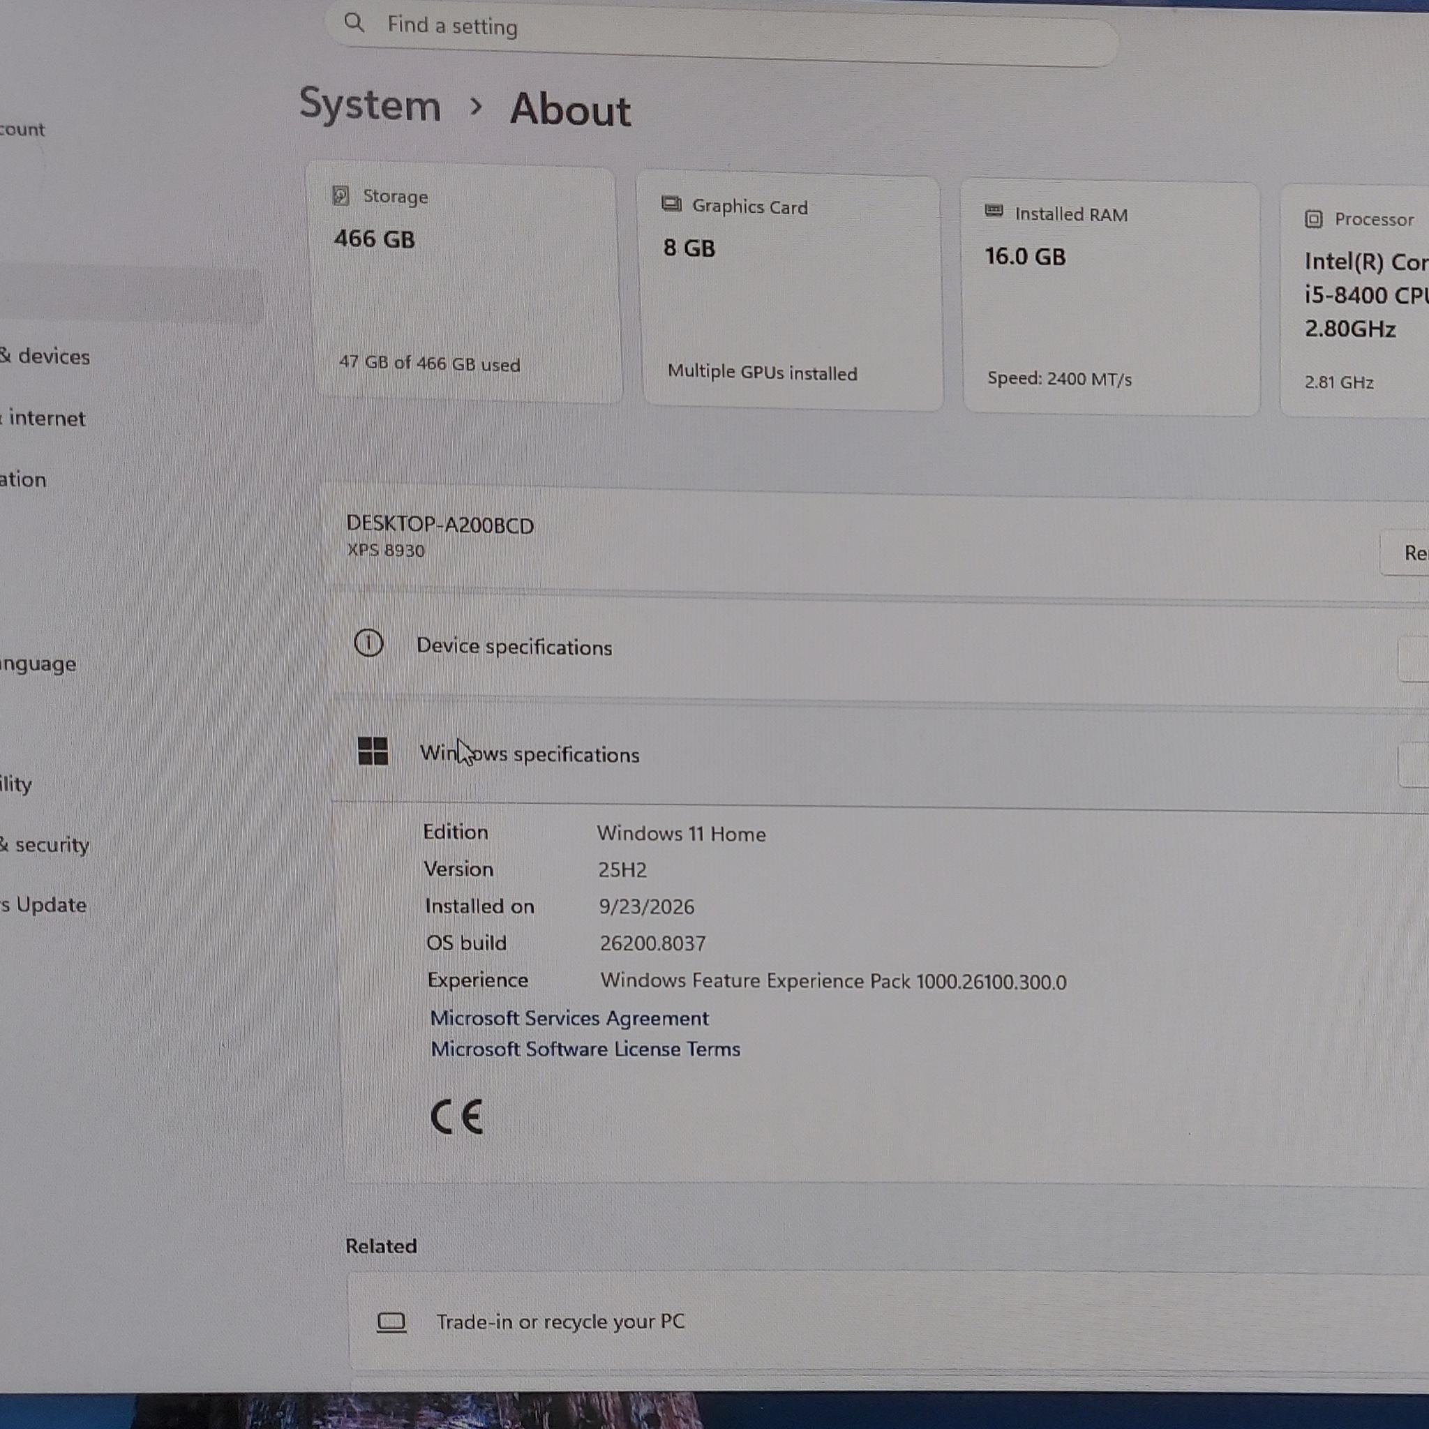Click the Windows logo icon
The width and height of the screenshot is (1429, 1429).
coord(373,751)
